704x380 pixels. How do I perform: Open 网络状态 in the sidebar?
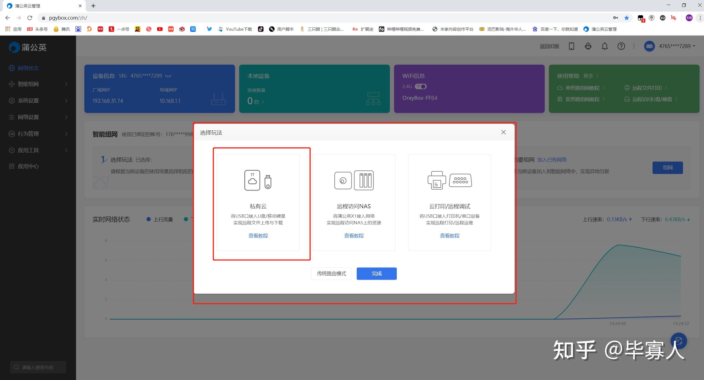[x=28, y=68]
